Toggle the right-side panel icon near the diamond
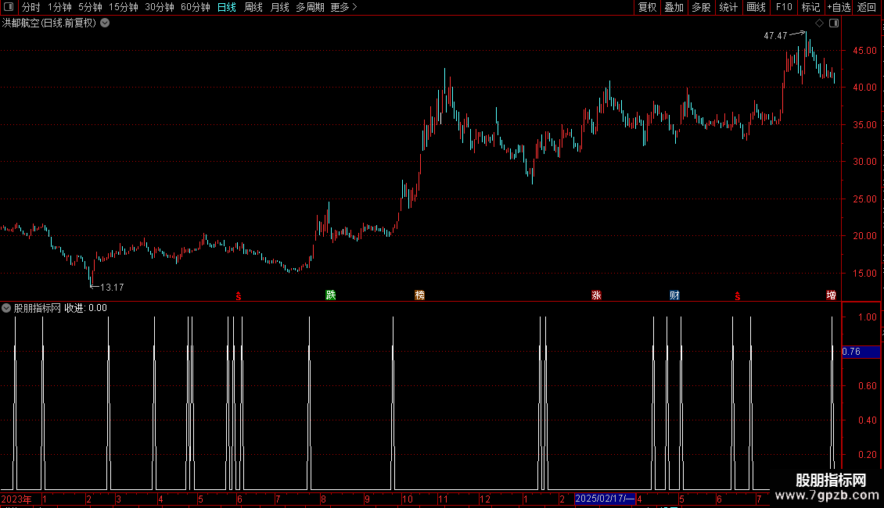Screen dimensions: 884x508 (x=834, y=23)
